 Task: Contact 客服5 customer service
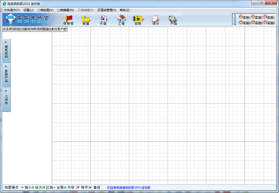pos(257,22)
